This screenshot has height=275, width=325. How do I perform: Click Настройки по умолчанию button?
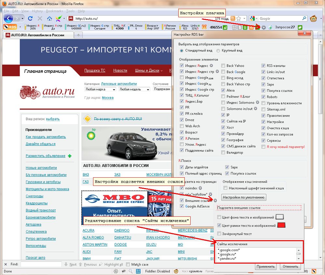coord(244,197)
